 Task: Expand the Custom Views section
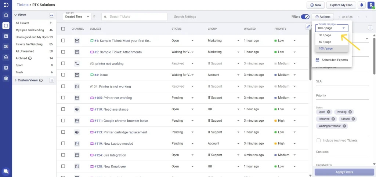click(15, 80)
